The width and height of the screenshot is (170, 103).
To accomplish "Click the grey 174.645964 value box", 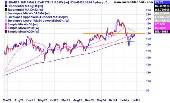I will [162, 17].
